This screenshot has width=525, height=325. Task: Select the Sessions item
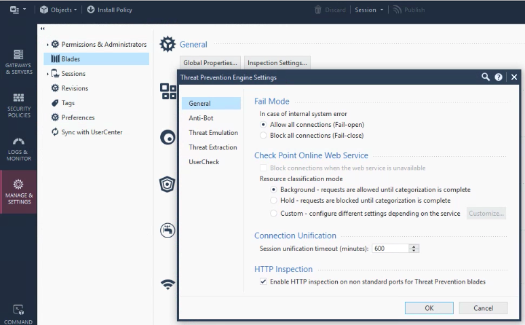coord(73,74)
